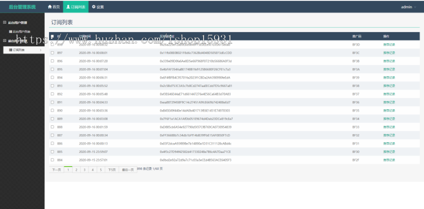Viewport: 424px width, 209px height.
Task: Click the 后台管理系统 logo title
Action: pyautogui.click(x=22, y=7)
